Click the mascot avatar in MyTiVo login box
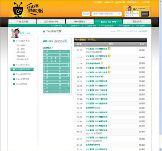Viewport: 162px width, 151px height. (129, 8)
